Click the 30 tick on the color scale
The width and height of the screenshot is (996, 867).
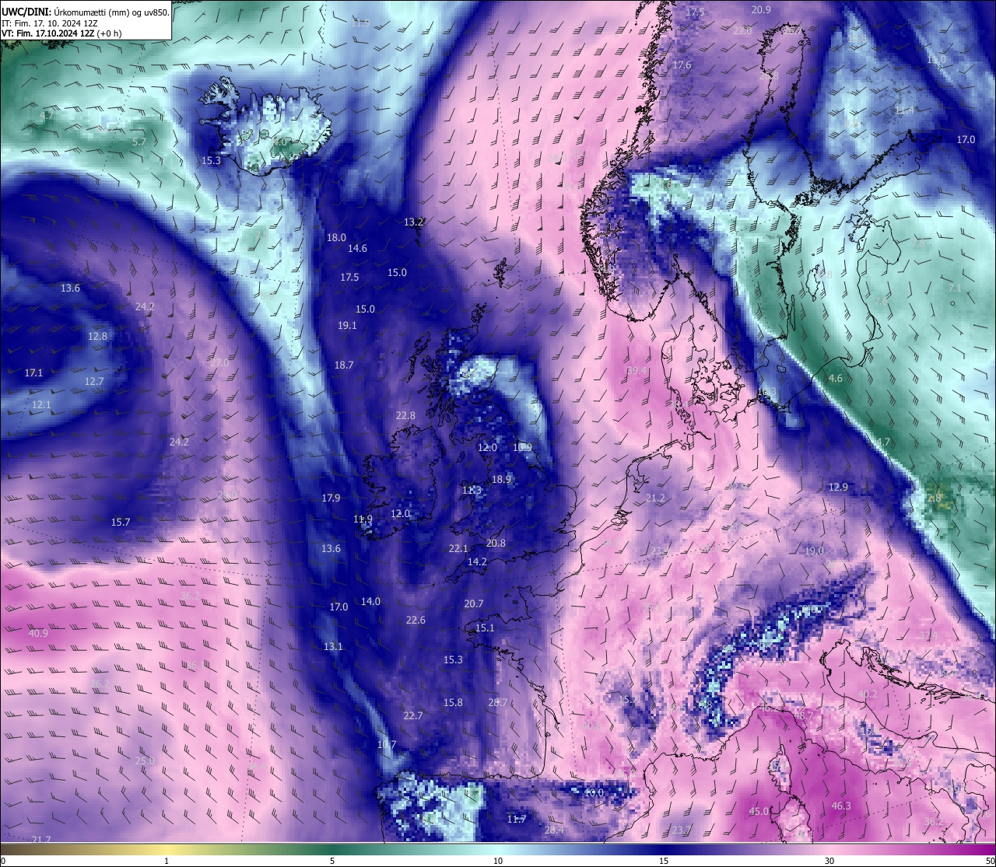tap(829, 861)
